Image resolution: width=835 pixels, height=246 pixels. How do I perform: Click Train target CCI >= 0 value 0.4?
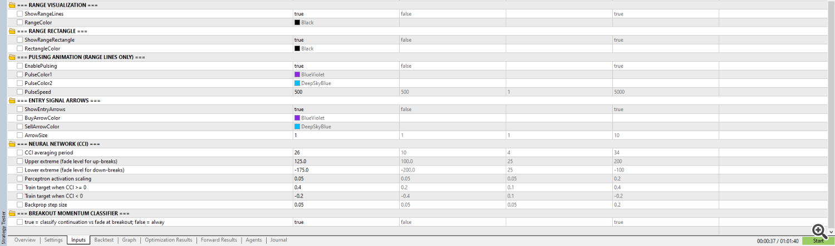click(x=297, y=187)
